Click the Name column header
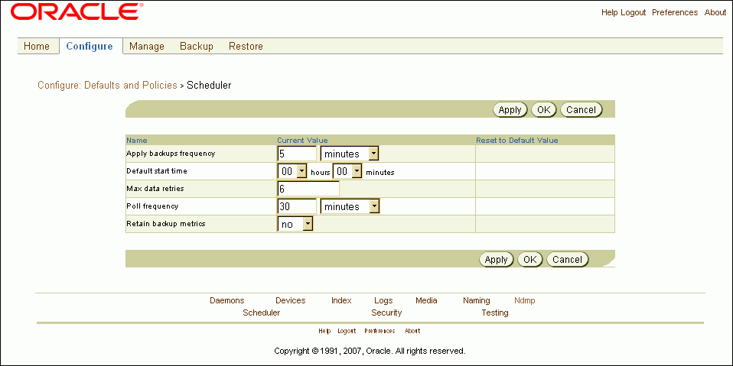Viewport: 733px width, 366px height. click(x=137, y=140)
